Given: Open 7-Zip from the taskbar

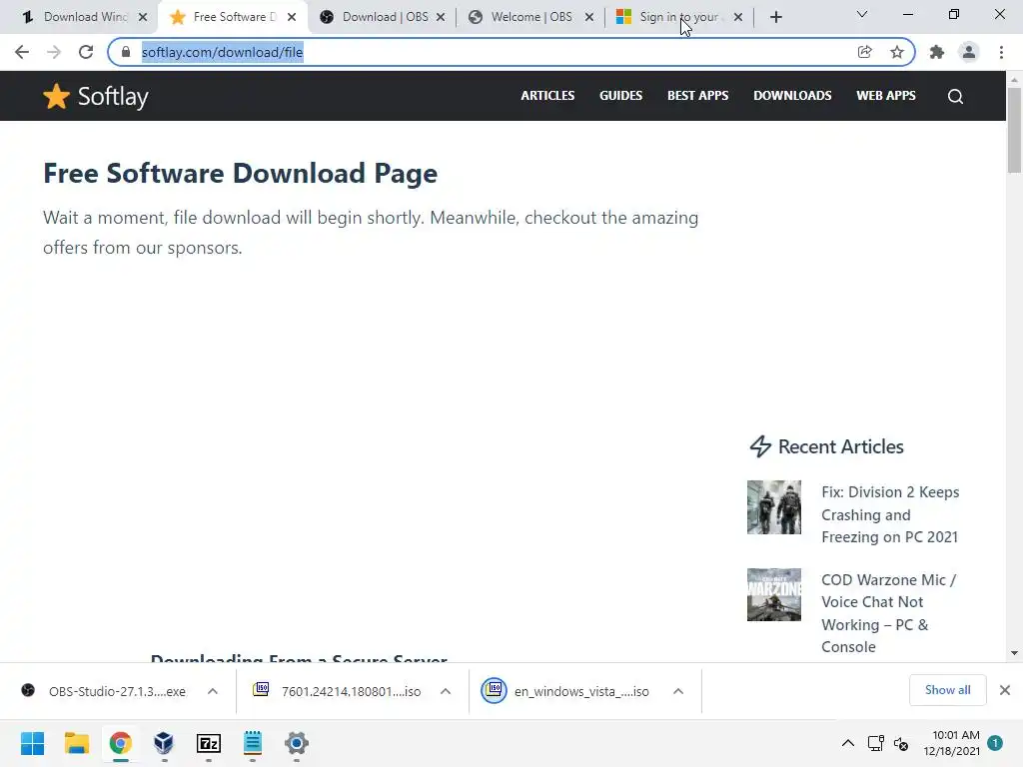Looking at the screenshot, I should coord(208,743).
